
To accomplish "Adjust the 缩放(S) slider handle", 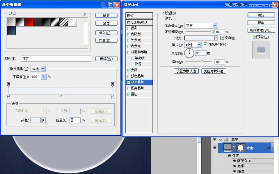I will 202,62.
